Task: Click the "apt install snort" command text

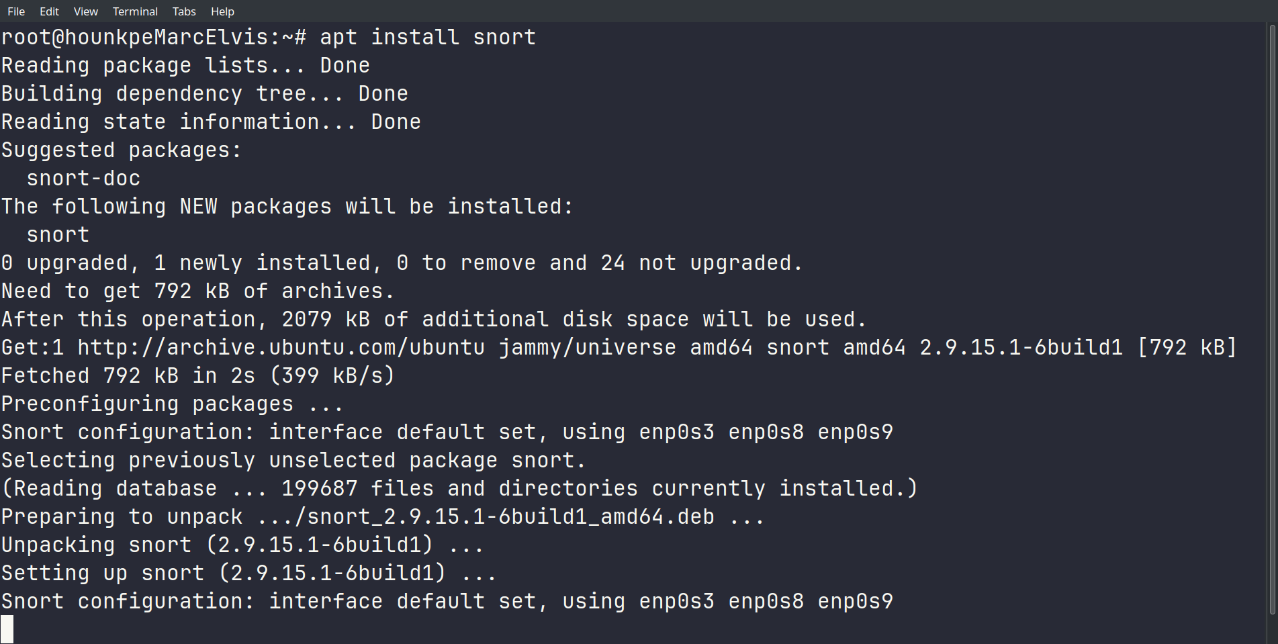Action: [428, 38]
